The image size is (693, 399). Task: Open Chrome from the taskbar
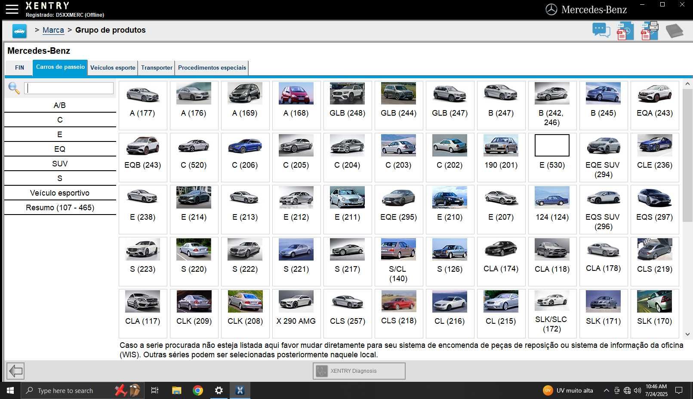pyautogui.click(x=198, y=390)
